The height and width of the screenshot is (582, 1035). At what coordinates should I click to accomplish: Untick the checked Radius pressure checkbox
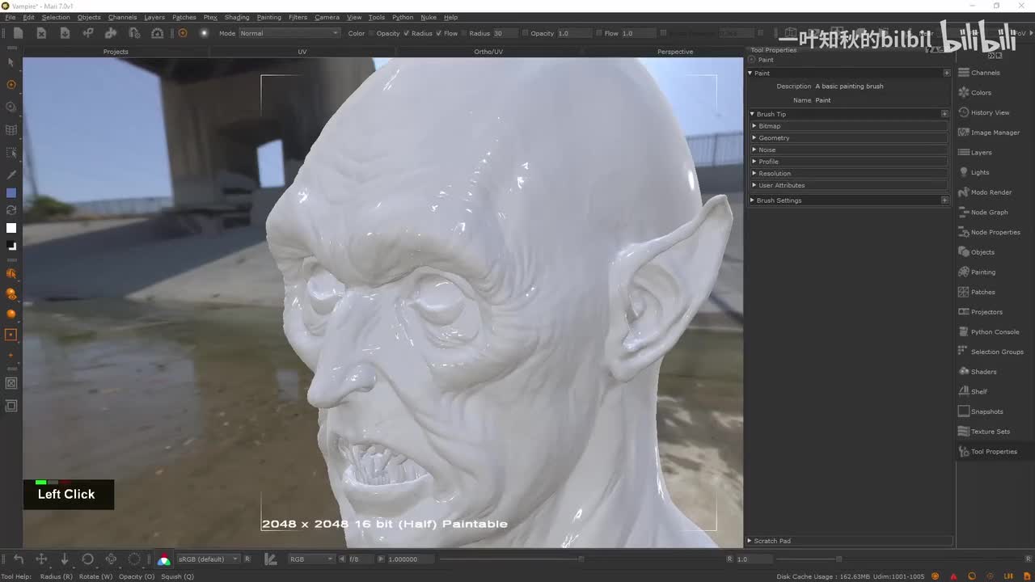(406, 33)
